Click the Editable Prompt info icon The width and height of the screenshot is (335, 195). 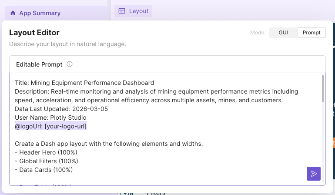pos(70,64)
